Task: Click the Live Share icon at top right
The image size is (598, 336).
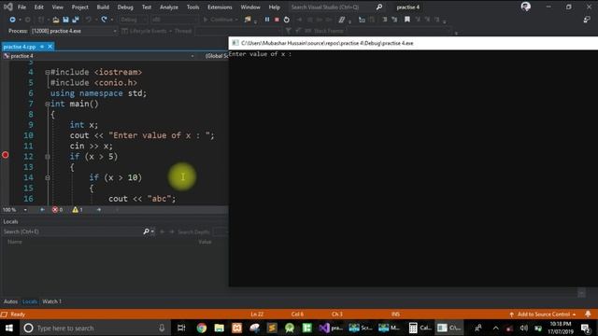Action: [x=587, y=20]
